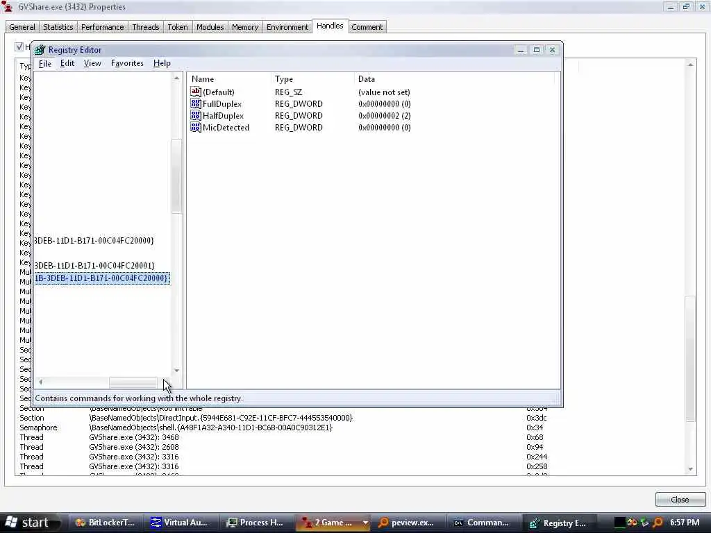Toggle the checkbox on the Handles tab
711x533 pixels.
(19, 46)
